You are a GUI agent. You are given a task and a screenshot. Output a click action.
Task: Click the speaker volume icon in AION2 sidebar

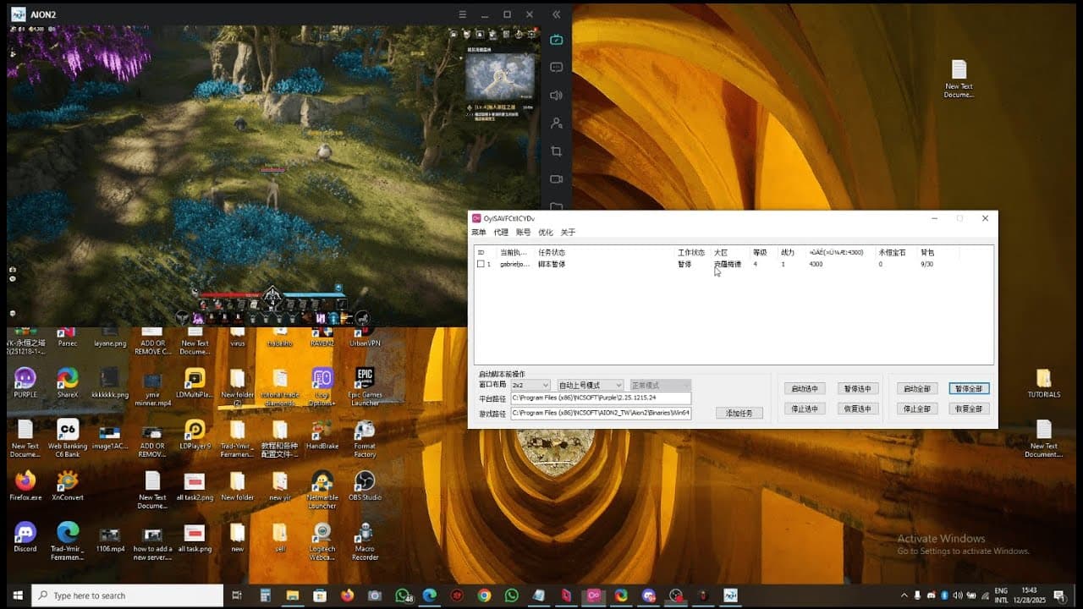coord(556,95)
